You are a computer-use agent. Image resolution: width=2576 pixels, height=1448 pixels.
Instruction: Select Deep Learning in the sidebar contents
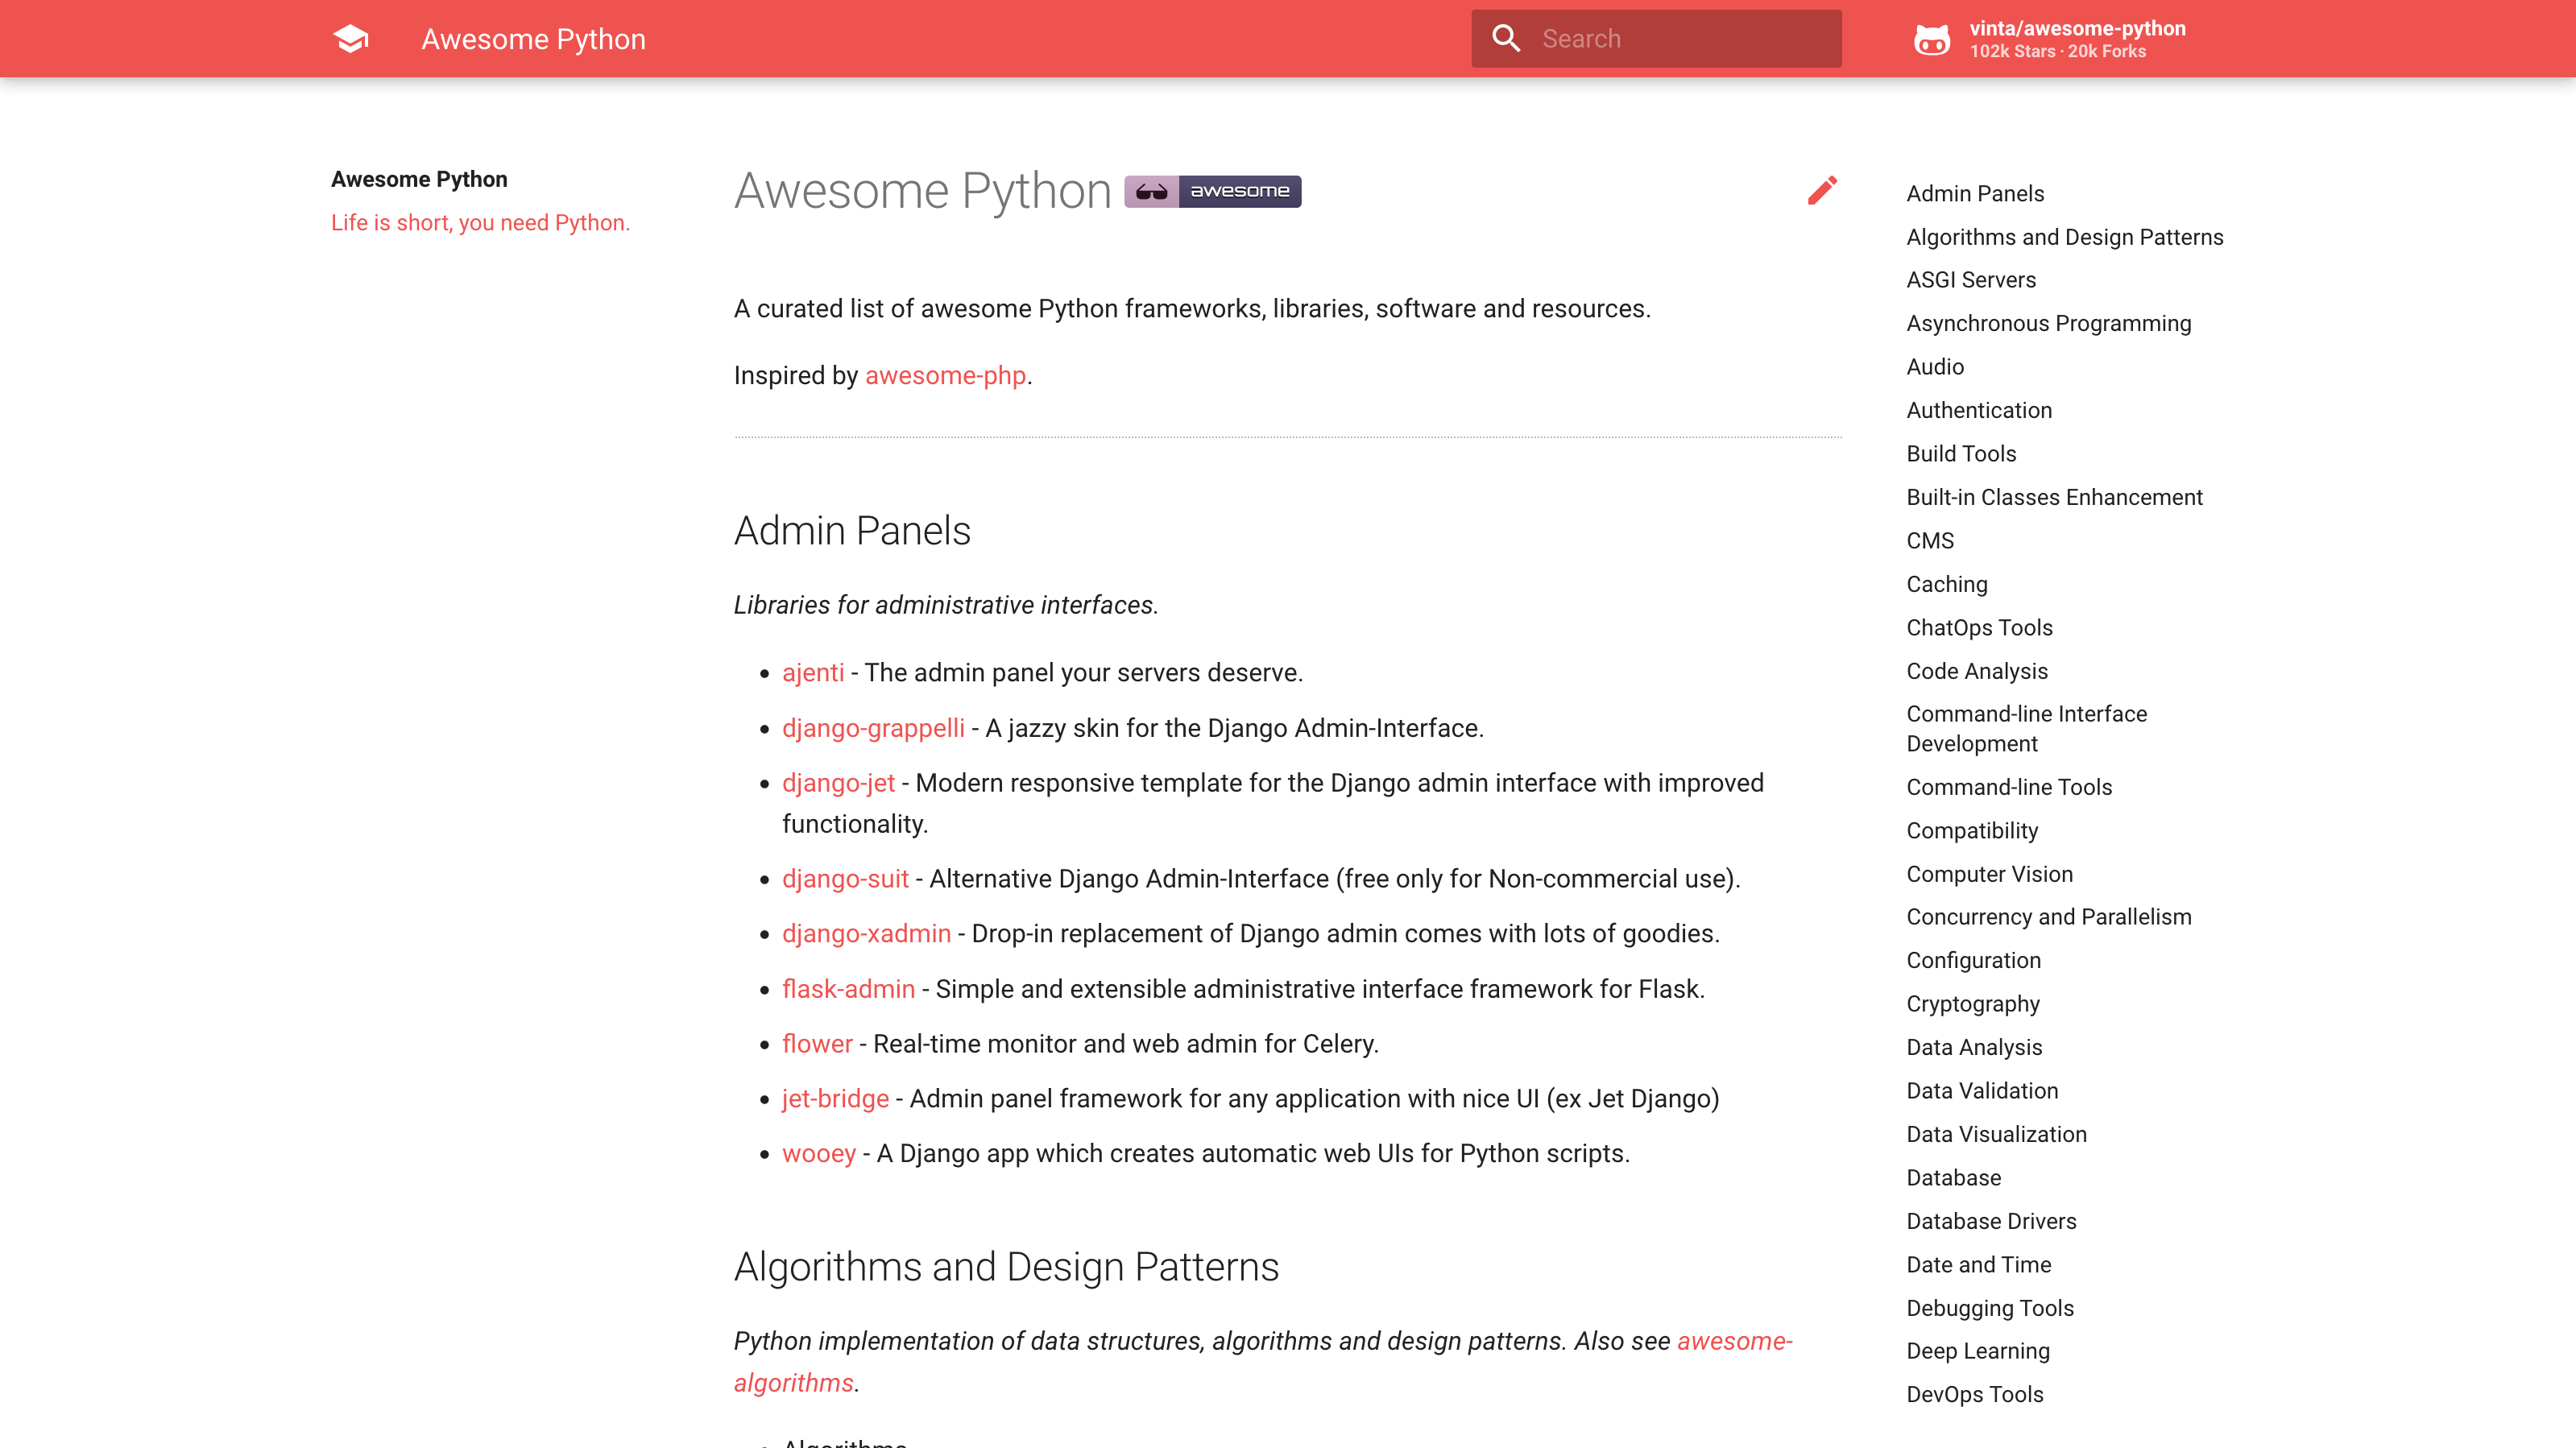click(1977, 1351)
